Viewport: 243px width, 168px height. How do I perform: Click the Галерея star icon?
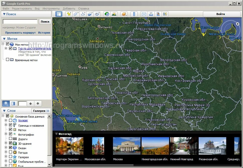15,157
